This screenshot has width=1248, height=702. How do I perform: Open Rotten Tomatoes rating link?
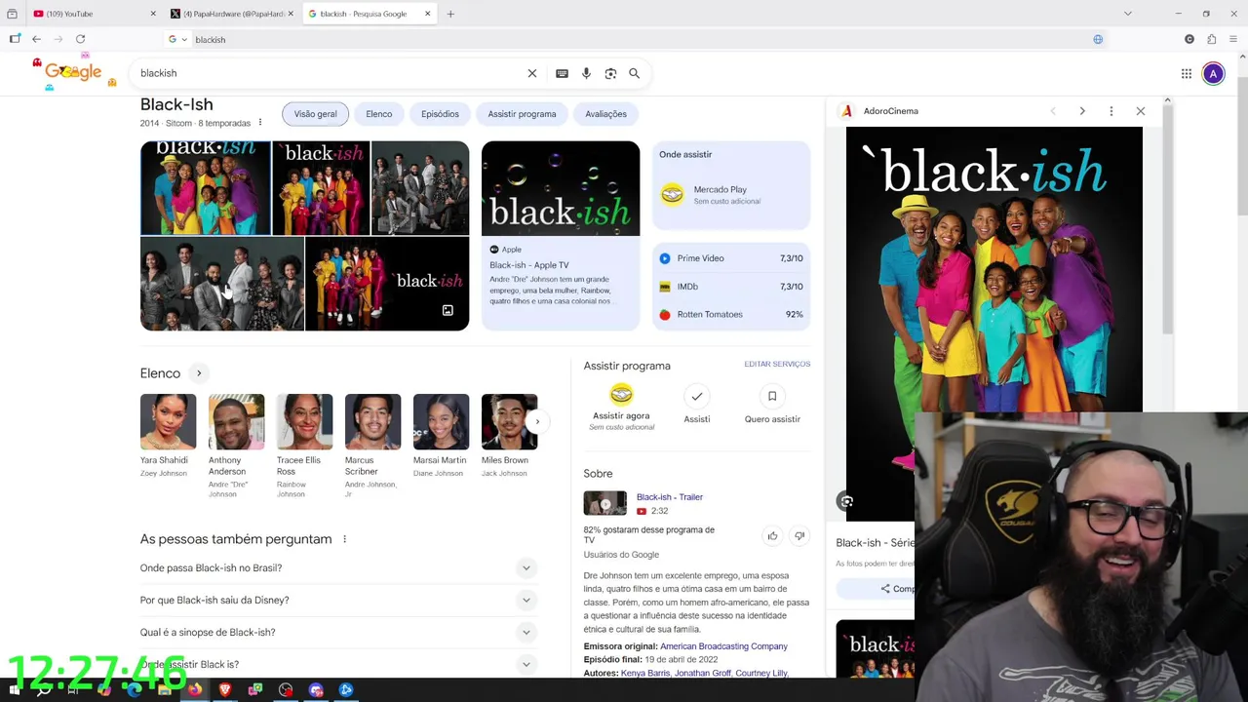pyautogui.click(x=731, y=314)
